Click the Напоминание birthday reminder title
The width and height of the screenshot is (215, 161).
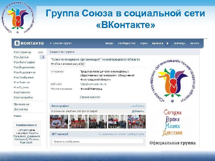coord(27,125)
